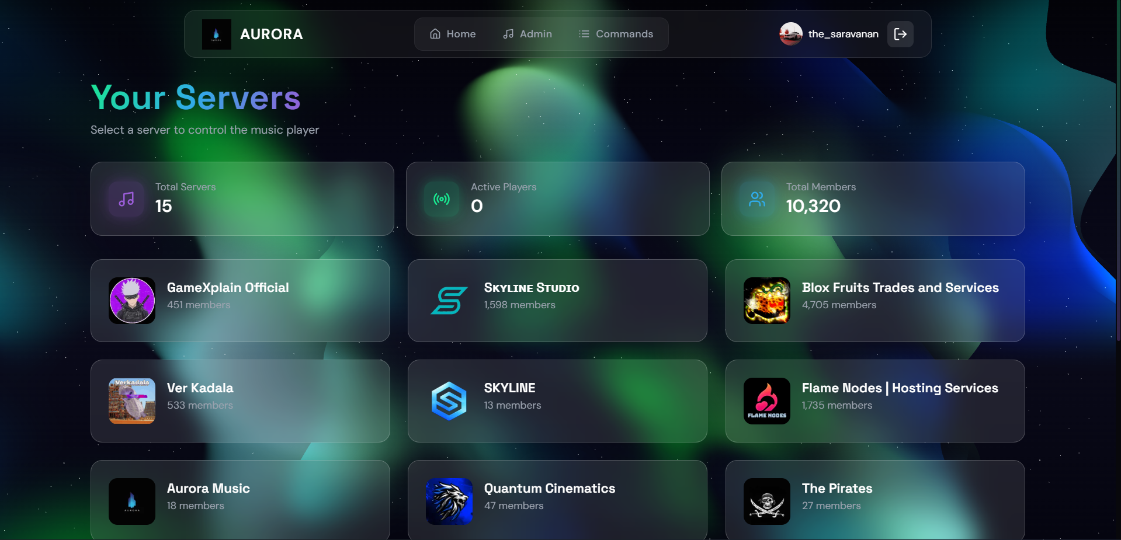Open the Quantum Cinematics server name
The image size is (1121, 540).
(x=550, y=489)
